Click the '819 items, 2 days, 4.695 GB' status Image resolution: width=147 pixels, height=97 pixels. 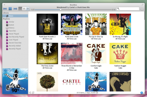pyautogui.click(x=87, y=93)
